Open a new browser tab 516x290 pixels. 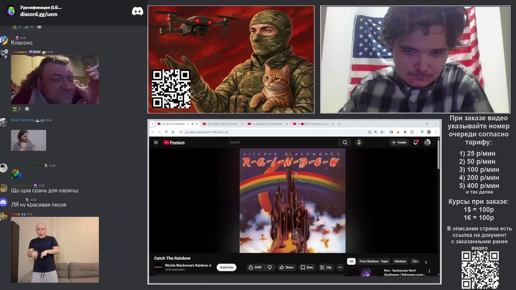point(339,124)
